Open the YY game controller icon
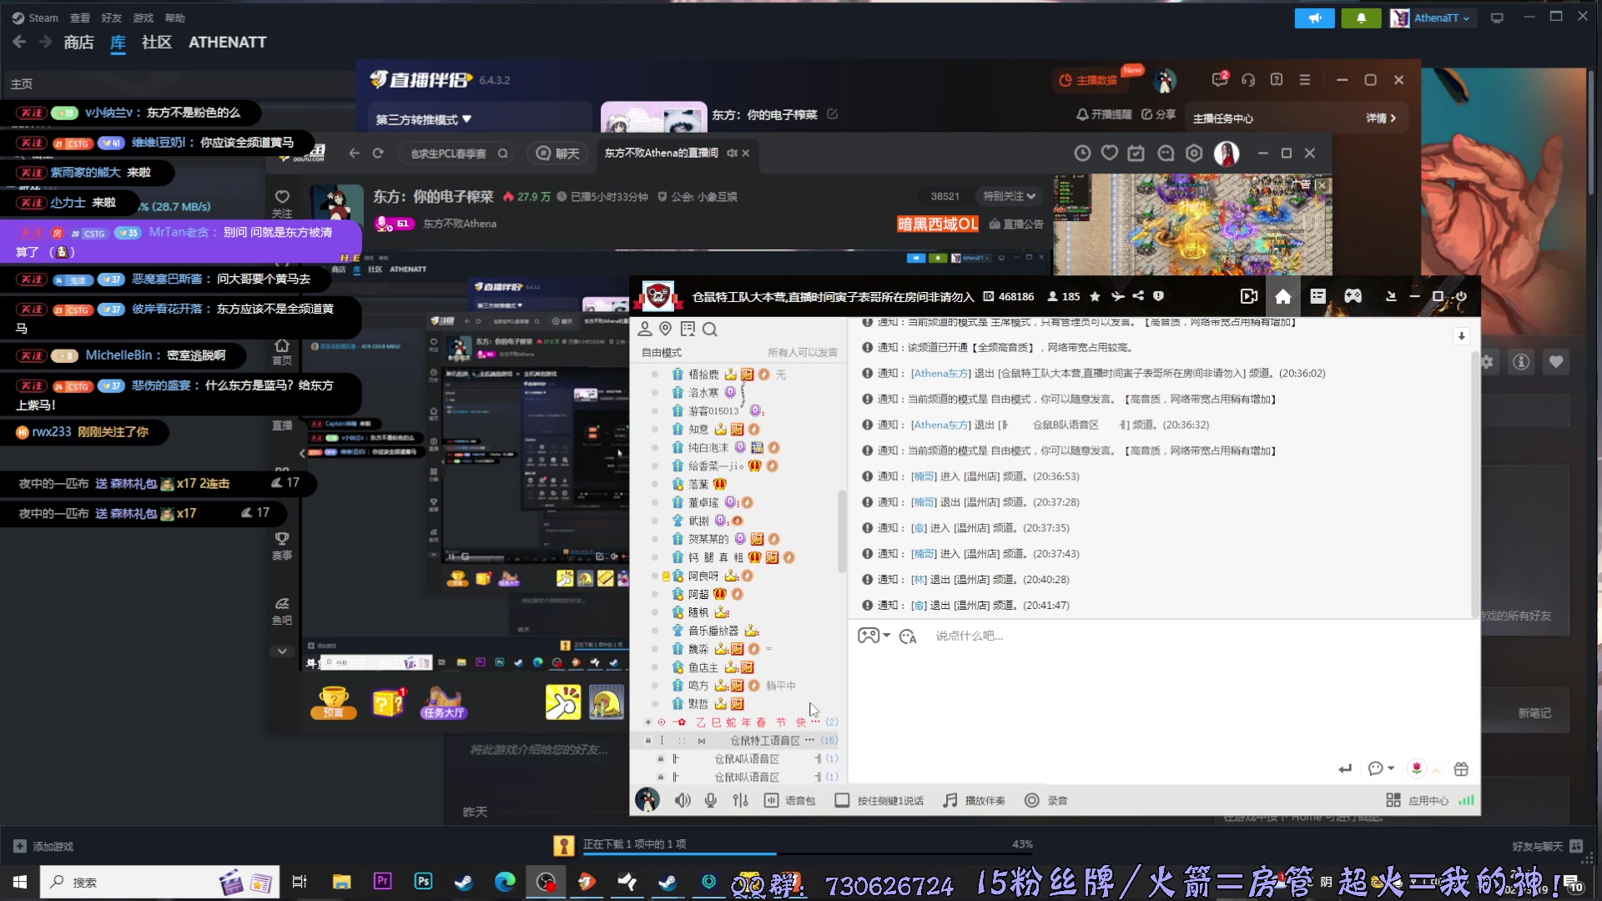Viewport: 1602px width, 901px height. point(1353,296)
